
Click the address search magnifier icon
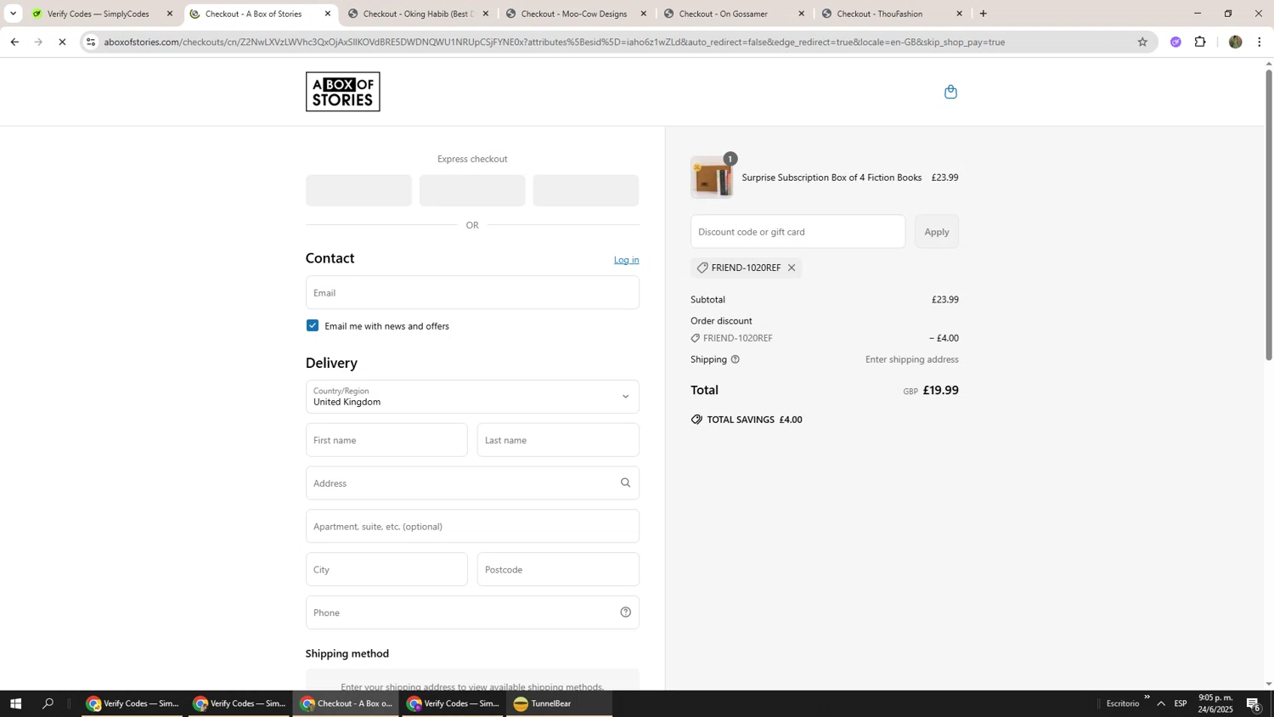click(x=625, y=483)
